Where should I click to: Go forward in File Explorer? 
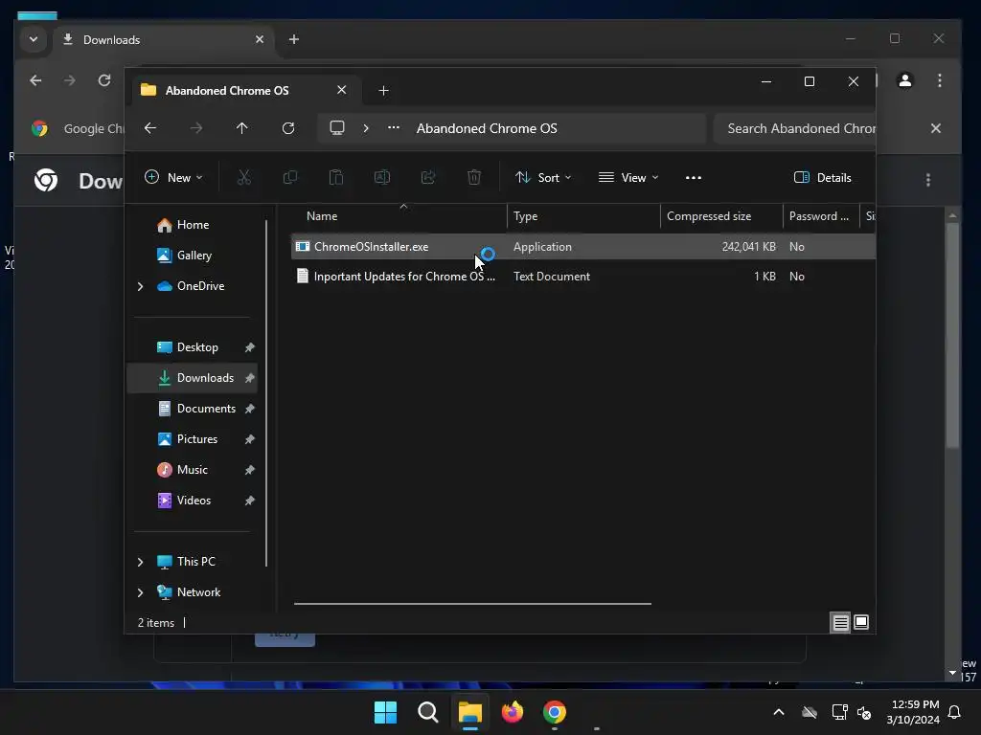coord(196,128)
